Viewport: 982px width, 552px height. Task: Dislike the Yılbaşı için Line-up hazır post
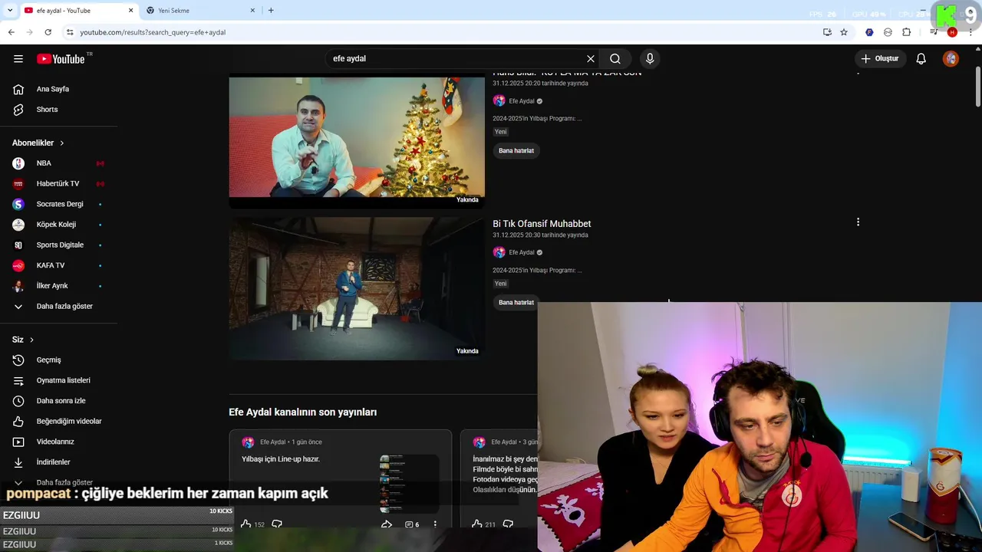[x=277, y=524]
